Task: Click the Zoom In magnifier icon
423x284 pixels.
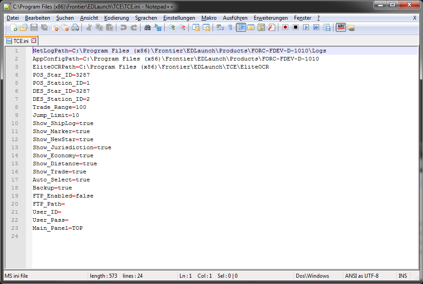Action: 171,27
